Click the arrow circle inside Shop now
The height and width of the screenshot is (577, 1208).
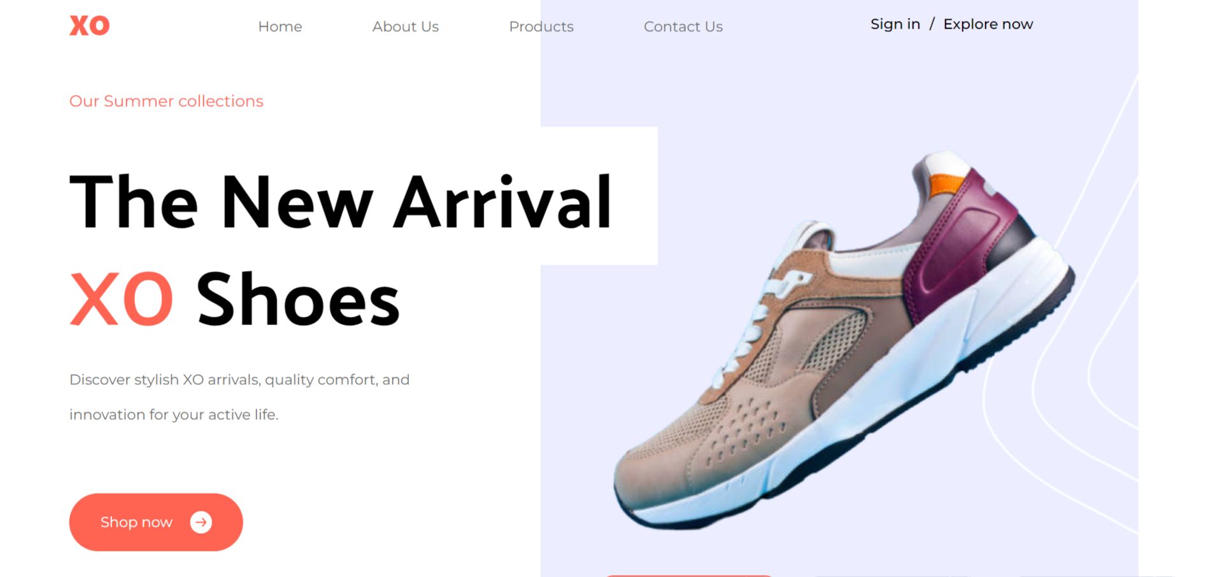pos(201,522)
